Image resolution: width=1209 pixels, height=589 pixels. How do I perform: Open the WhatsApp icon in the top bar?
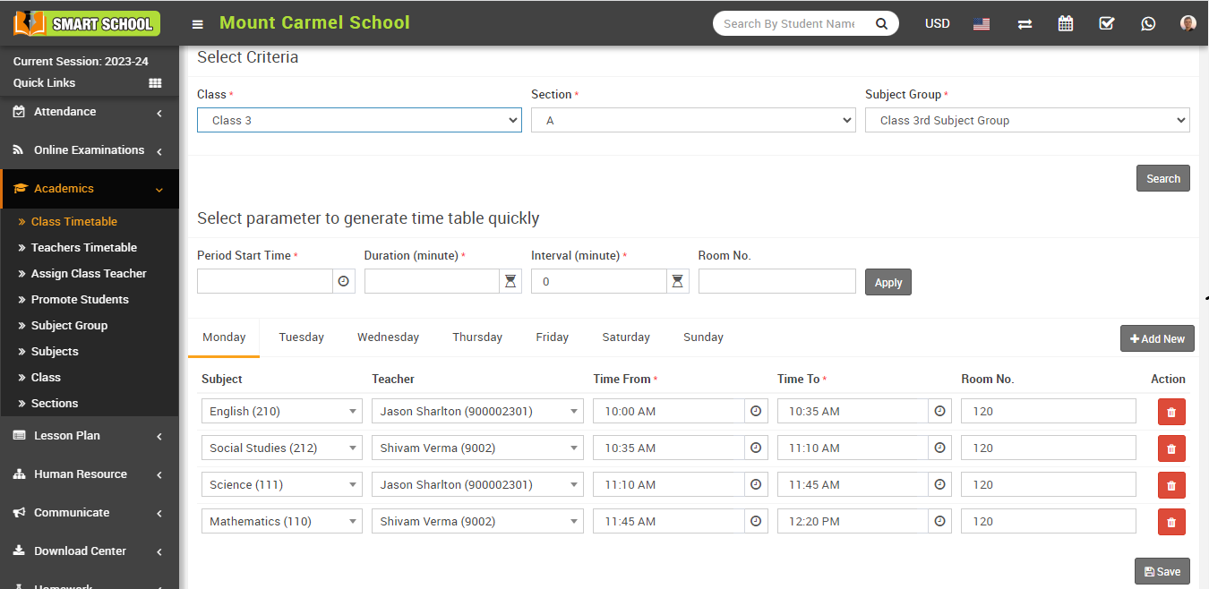point(1148,24)
